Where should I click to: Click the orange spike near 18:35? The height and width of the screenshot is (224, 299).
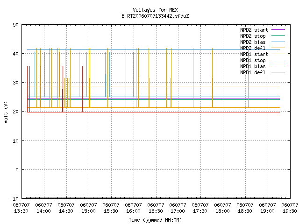pos(248,78)
